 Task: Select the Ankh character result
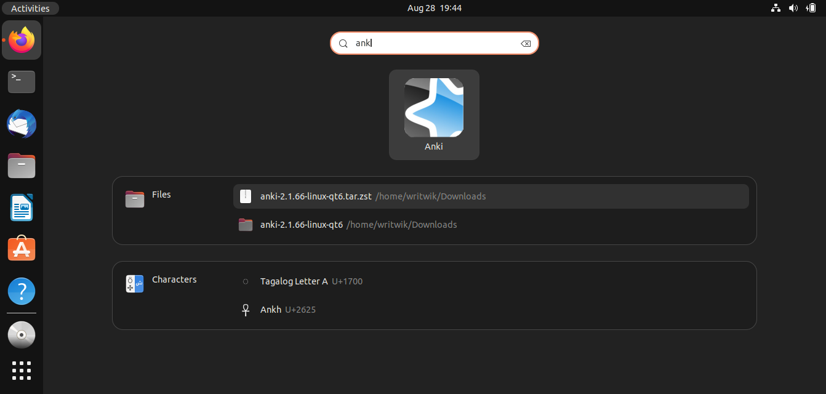point(271,310)
